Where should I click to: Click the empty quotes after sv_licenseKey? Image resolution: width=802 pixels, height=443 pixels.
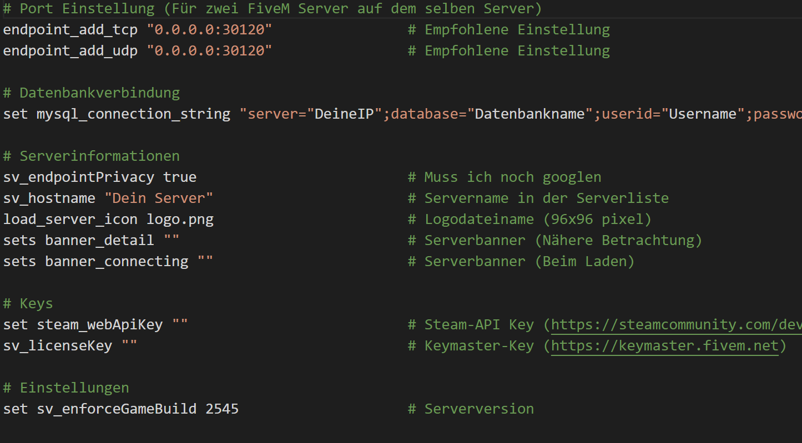tap(129, 346)
